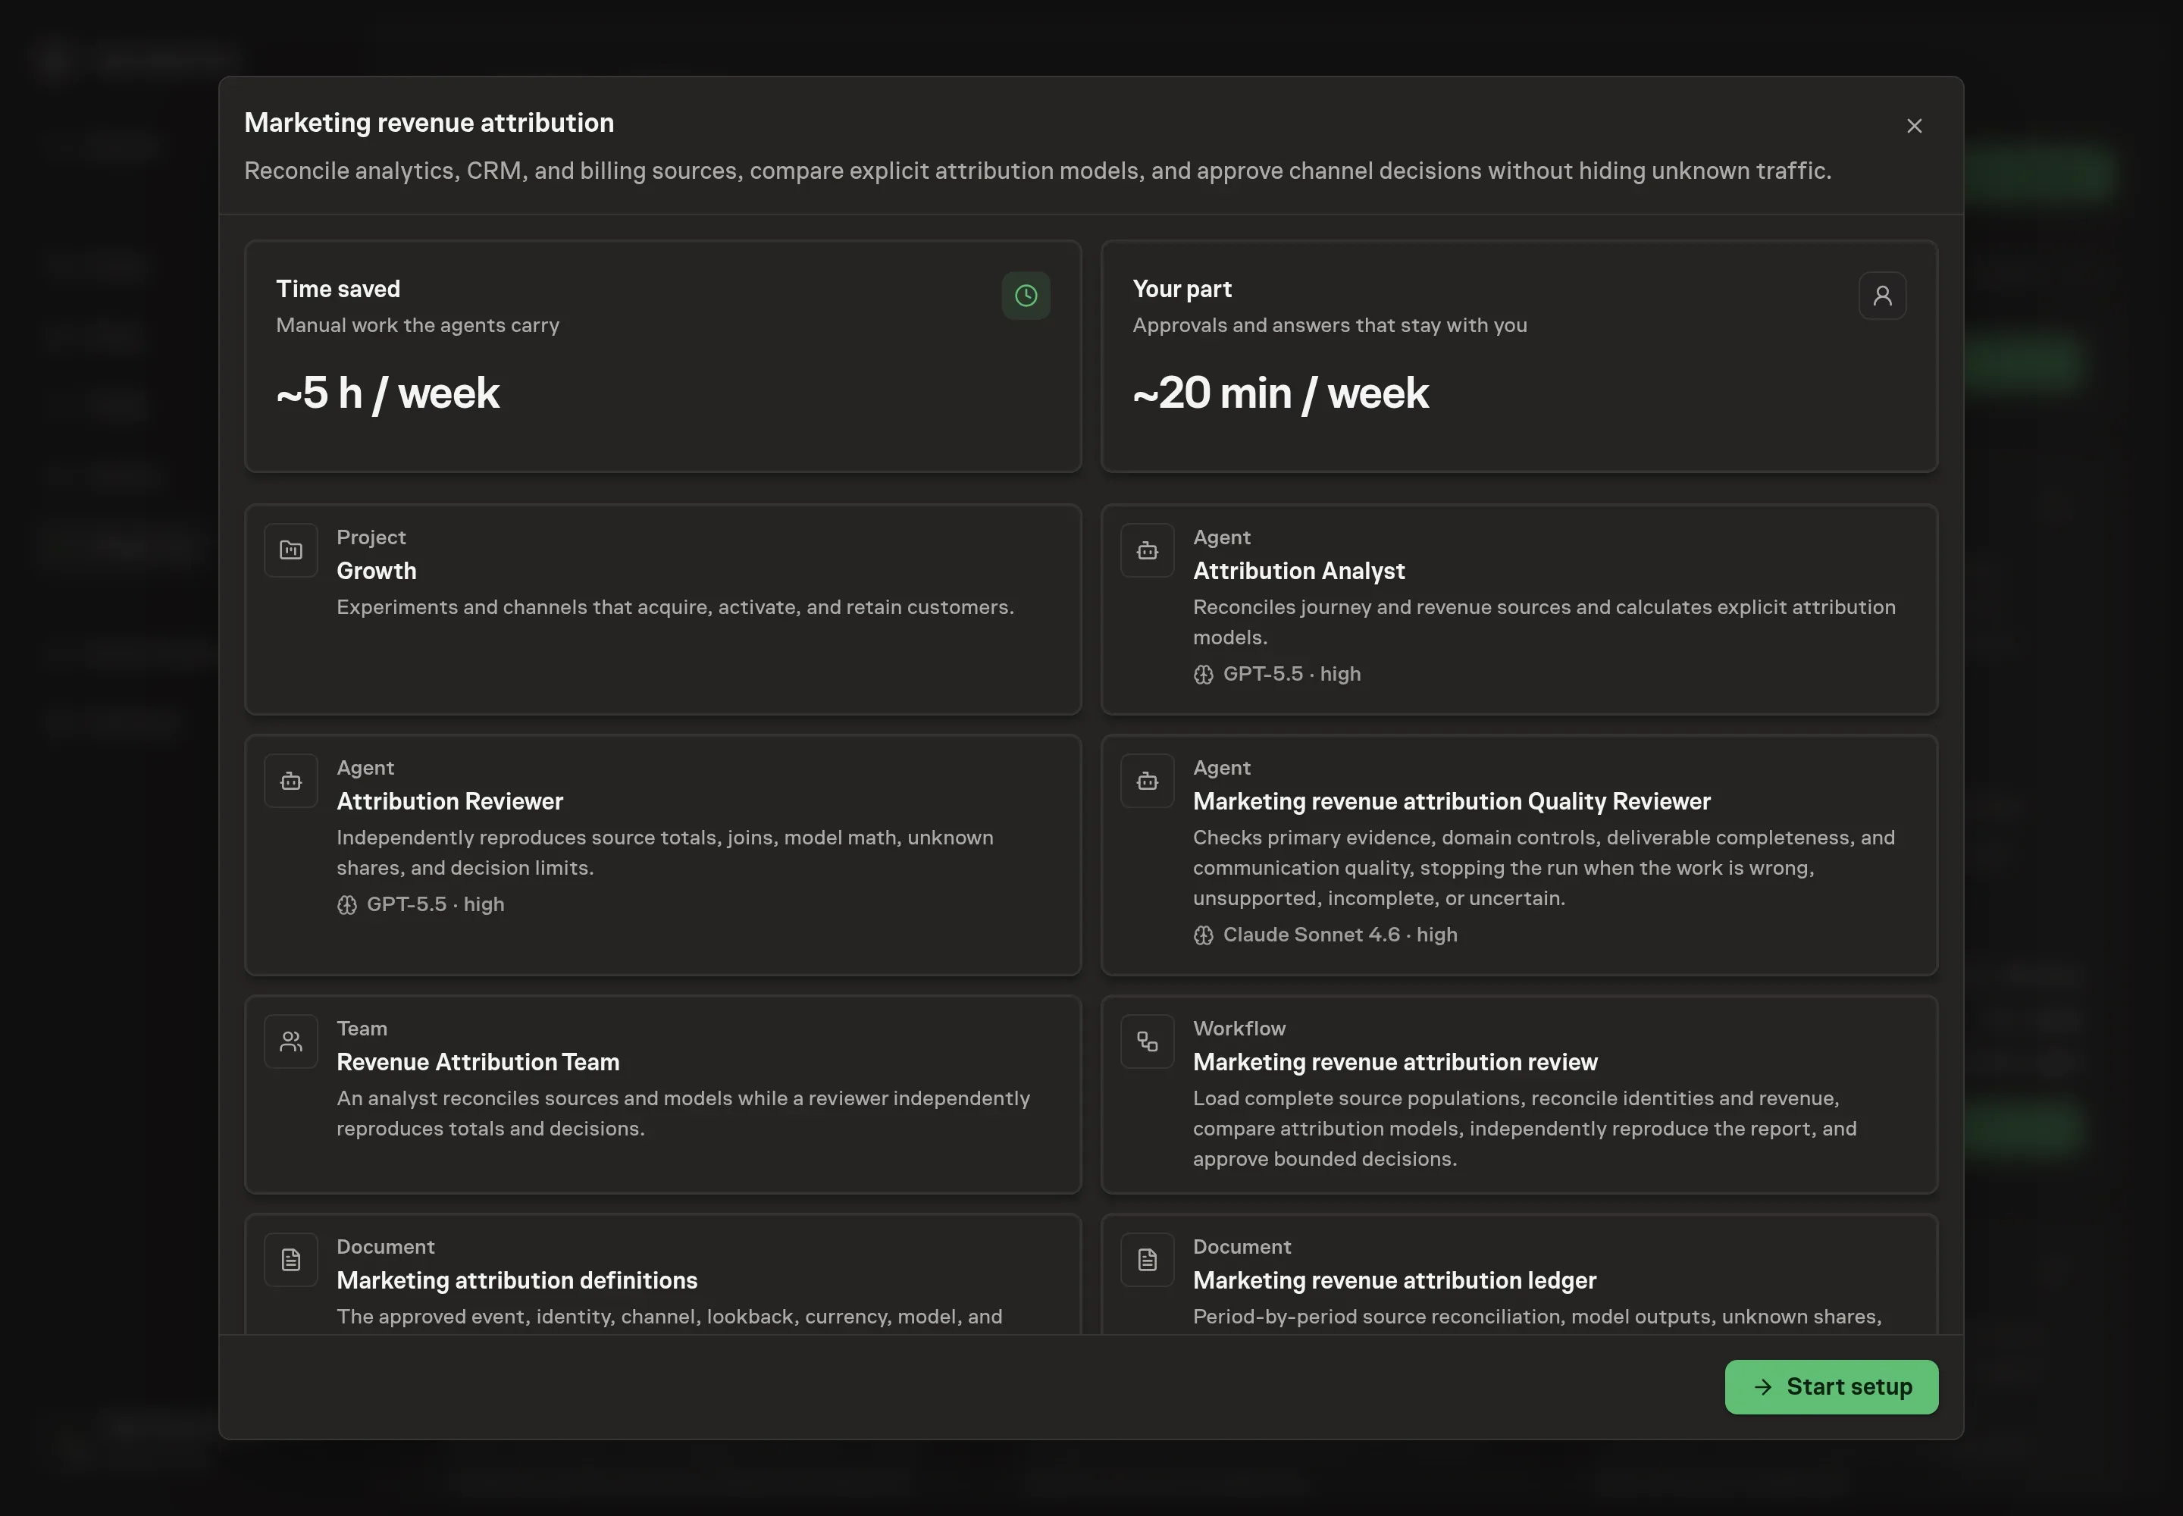
Task: Click the Your part heading
Action: coord(1182,289)
